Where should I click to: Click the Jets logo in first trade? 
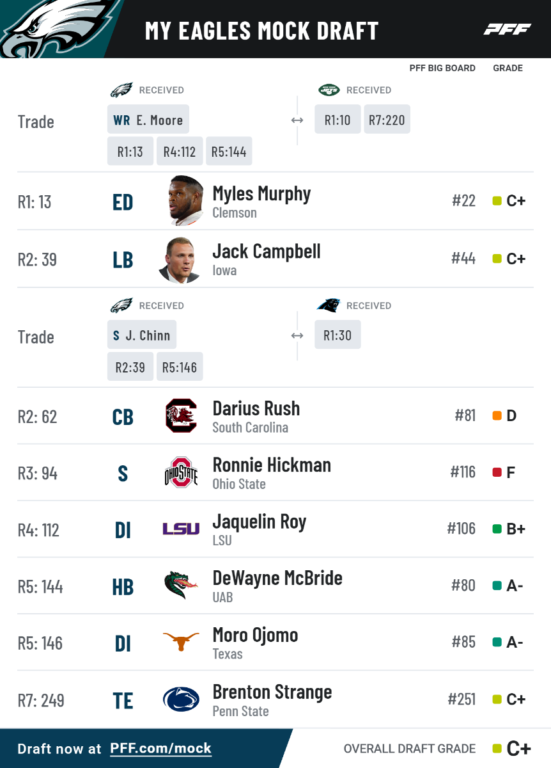[329, 90]
